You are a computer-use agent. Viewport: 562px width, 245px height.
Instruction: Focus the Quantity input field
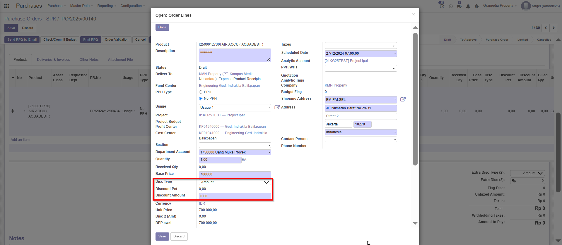pos(220,160)
